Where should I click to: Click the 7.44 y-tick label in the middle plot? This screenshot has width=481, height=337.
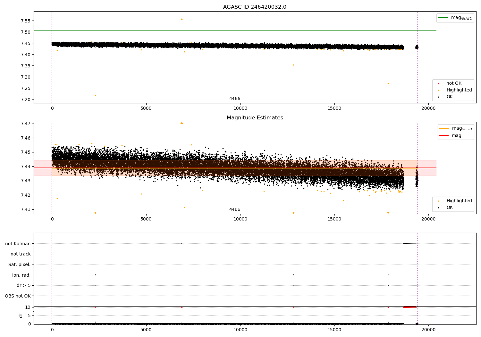[x=25, y=167]
